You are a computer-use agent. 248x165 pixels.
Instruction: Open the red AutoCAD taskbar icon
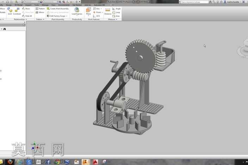coord(95,162)
